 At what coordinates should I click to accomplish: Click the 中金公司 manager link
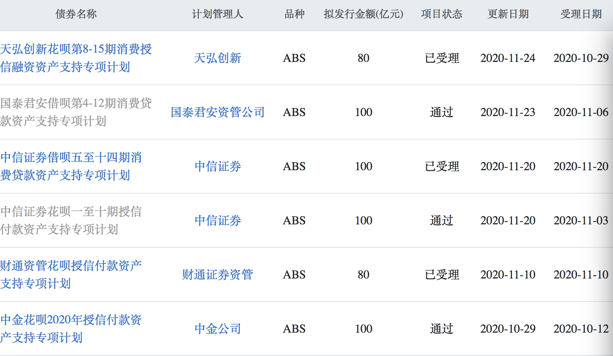coord(218,329)
